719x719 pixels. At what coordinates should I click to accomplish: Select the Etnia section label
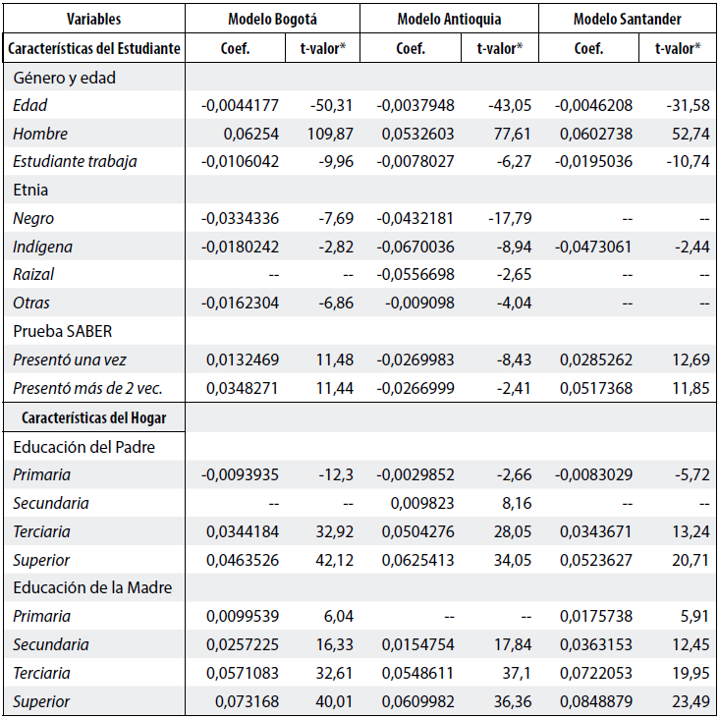point(30,191)
